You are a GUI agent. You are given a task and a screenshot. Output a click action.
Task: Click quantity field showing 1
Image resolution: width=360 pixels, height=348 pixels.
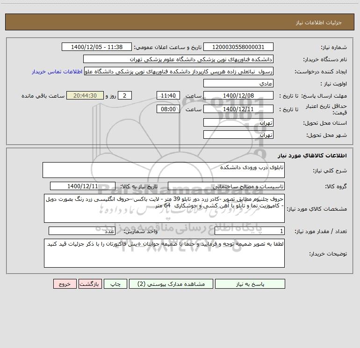(x=250, y=231)
